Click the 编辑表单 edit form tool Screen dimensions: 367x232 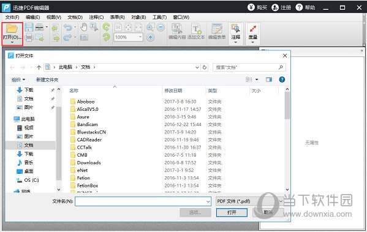(217, 31)
